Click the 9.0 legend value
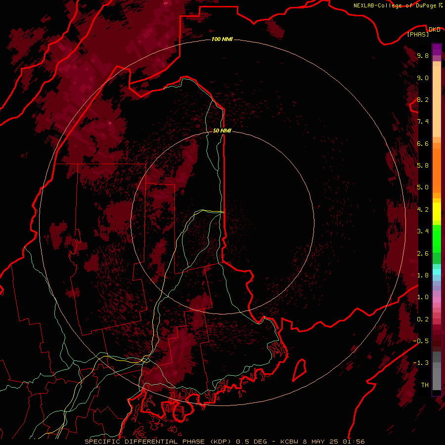The image size is (445, 445). click(423, 78)
